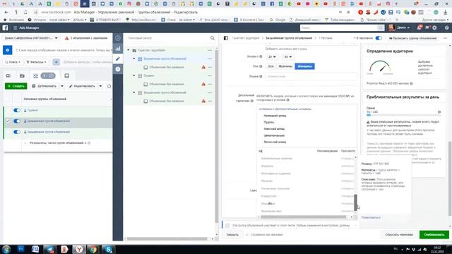
Task: Open Yandex browser from the taskbar
Action: coord(78,249)
